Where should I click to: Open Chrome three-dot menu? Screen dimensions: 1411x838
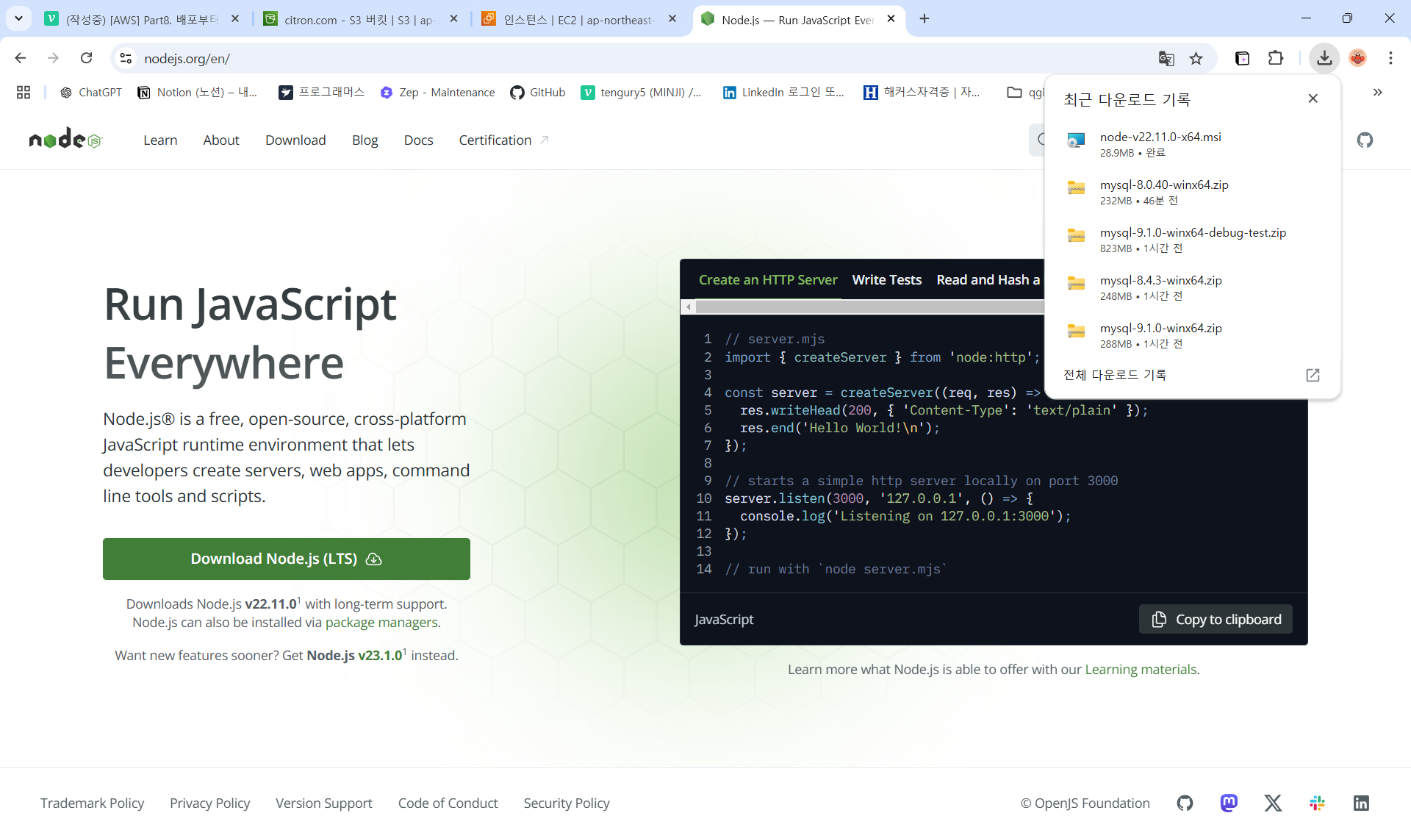coord(1390,58)
